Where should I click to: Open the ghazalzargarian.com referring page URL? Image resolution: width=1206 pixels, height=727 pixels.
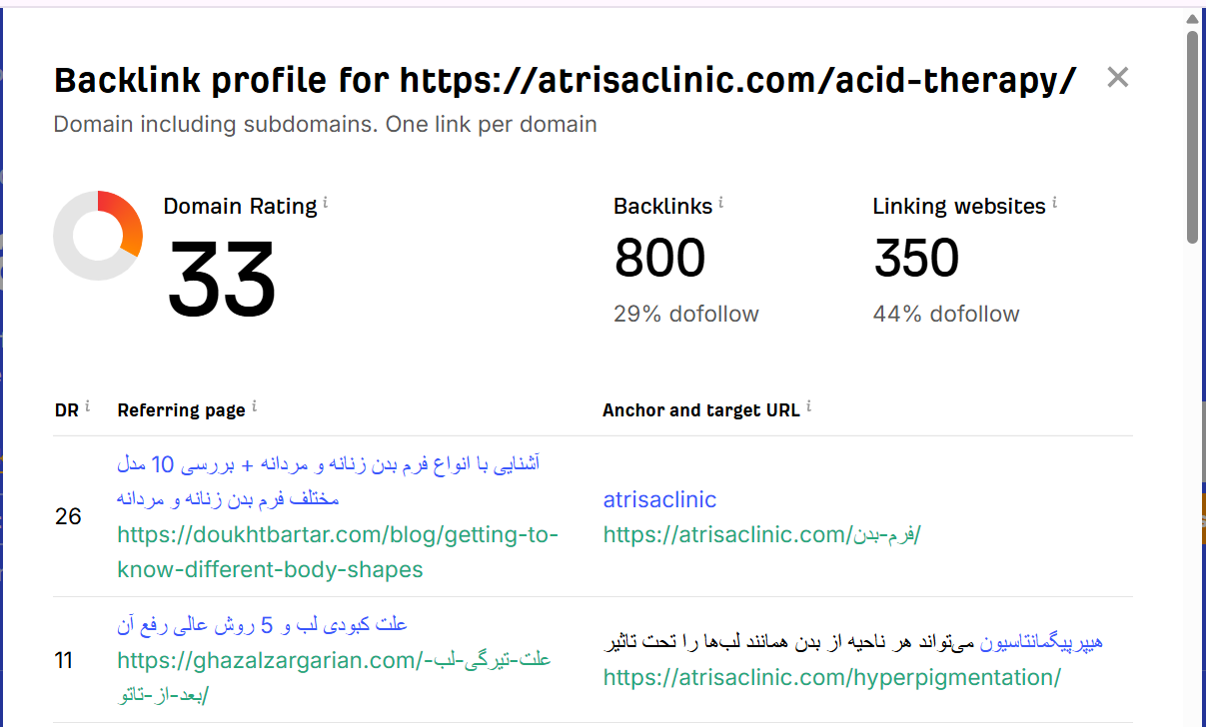pos(334,660)
